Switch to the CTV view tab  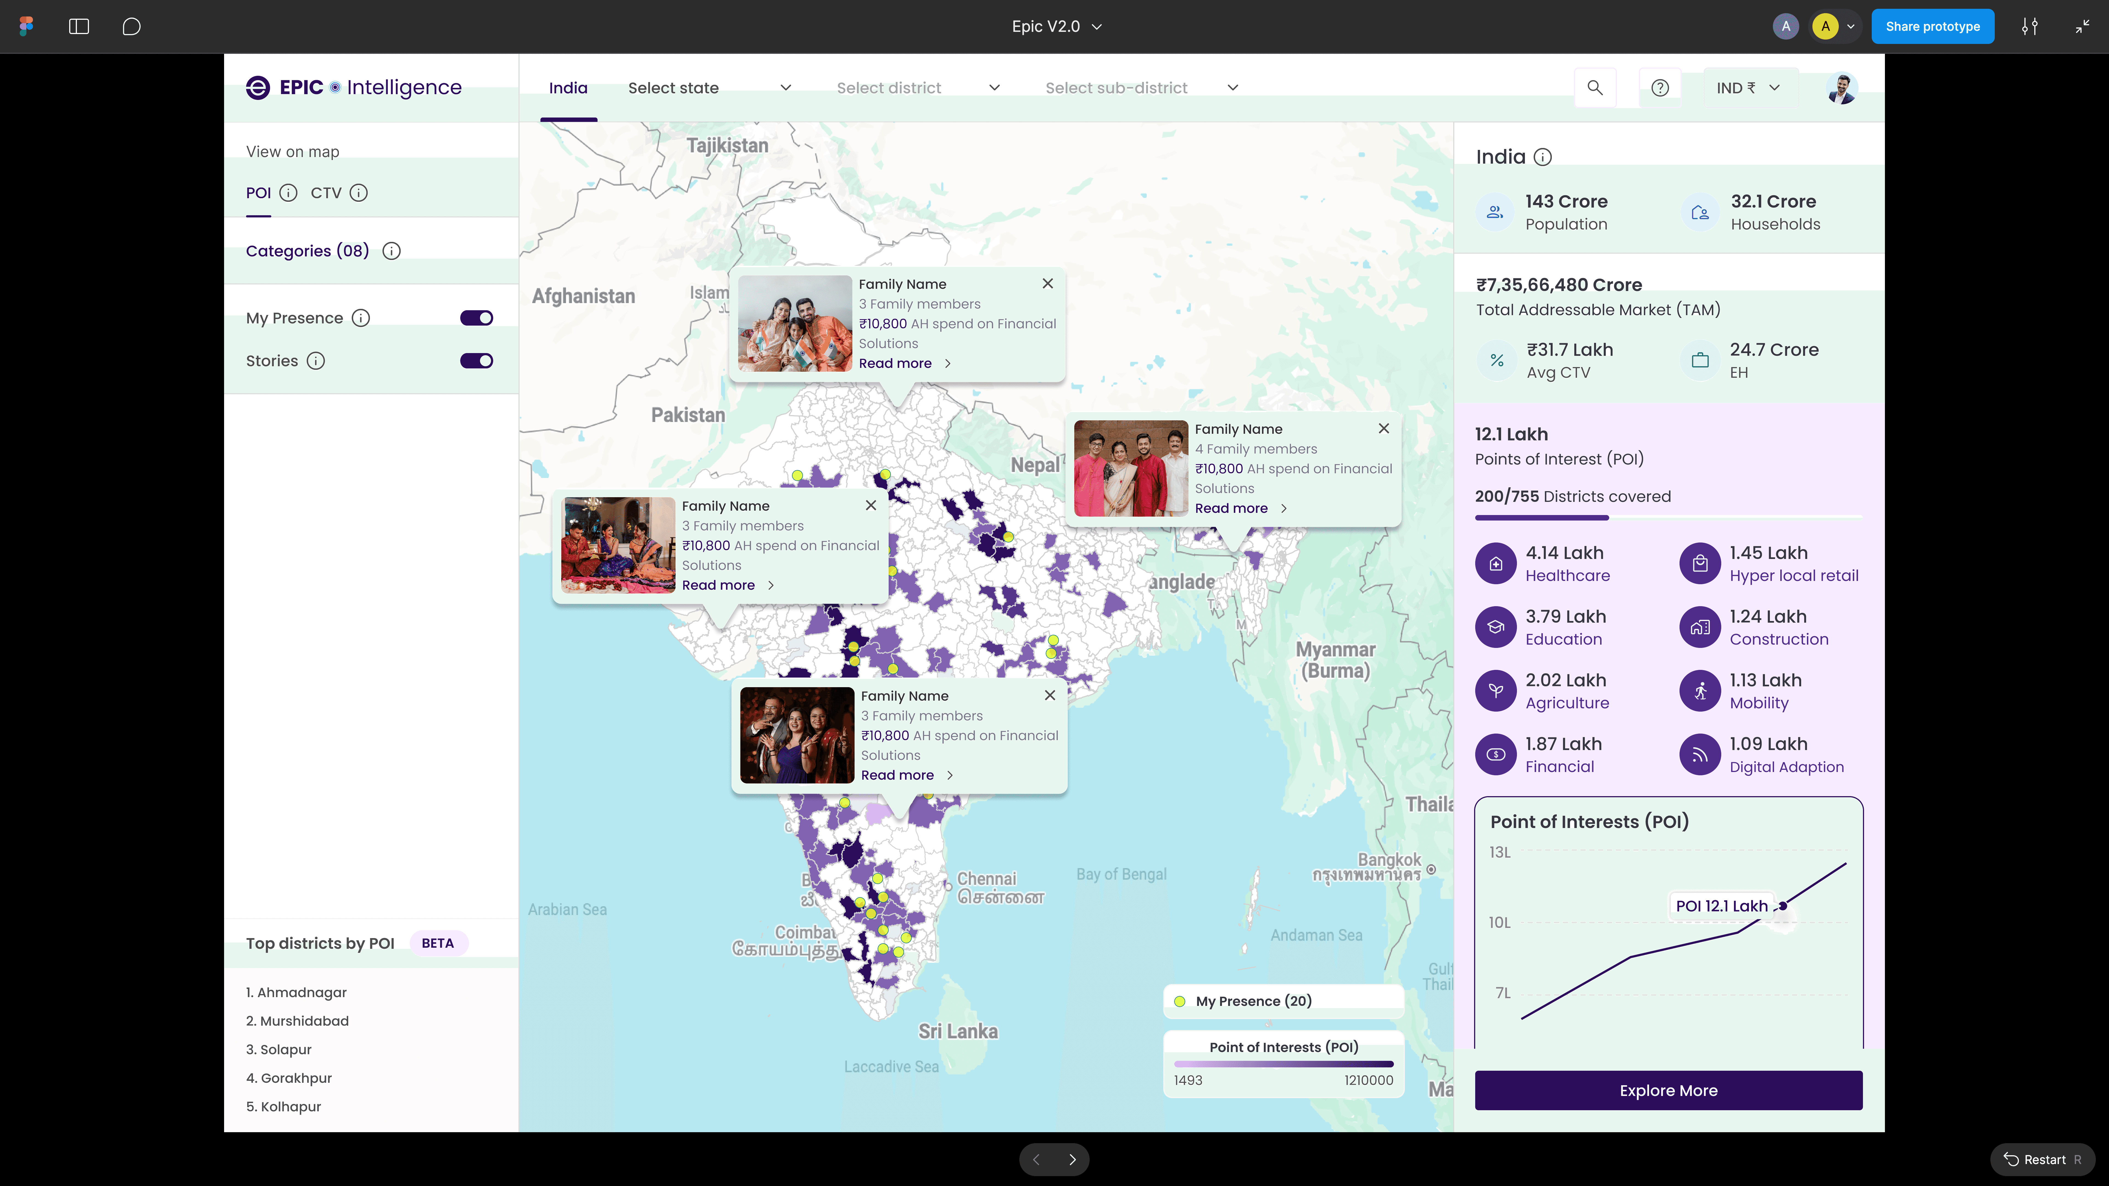pyautogui.click(x=326, y=193)
